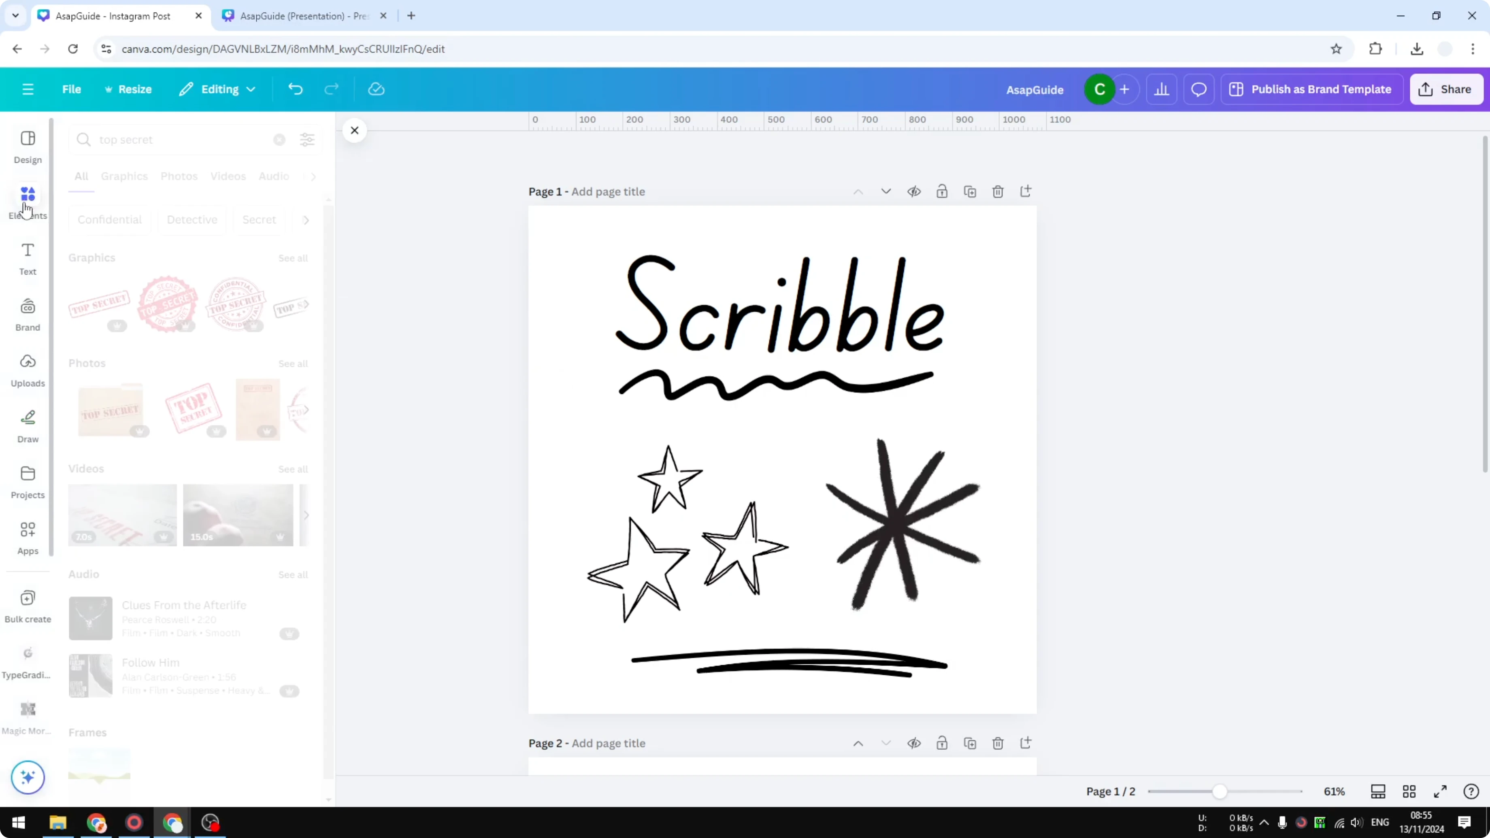The image size is (1490, 838).
Task: Switch to the Photos results tab
Action: point(179,177)
